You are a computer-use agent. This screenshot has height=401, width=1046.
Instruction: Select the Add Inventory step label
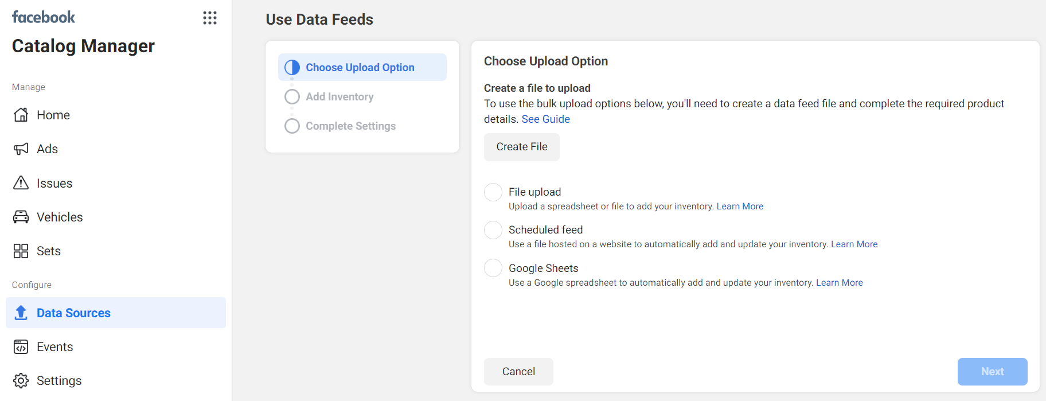(x=339, y=97)
